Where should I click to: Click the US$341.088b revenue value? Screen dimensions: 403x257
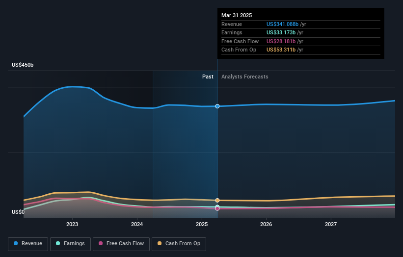point(282,24)
